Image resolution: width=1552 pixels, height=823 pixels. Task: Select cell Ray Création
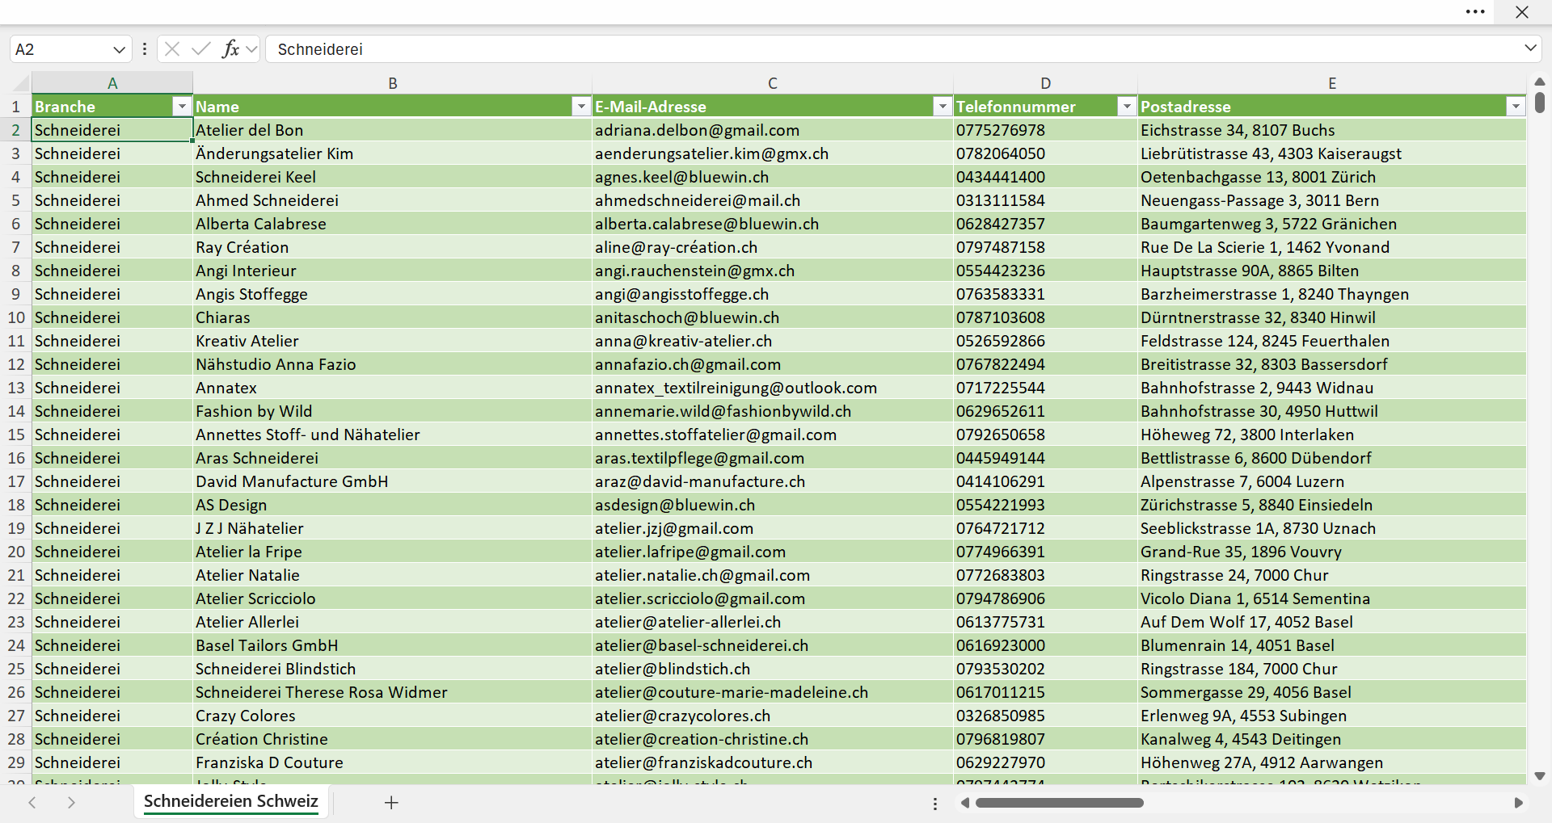[393, 247]
